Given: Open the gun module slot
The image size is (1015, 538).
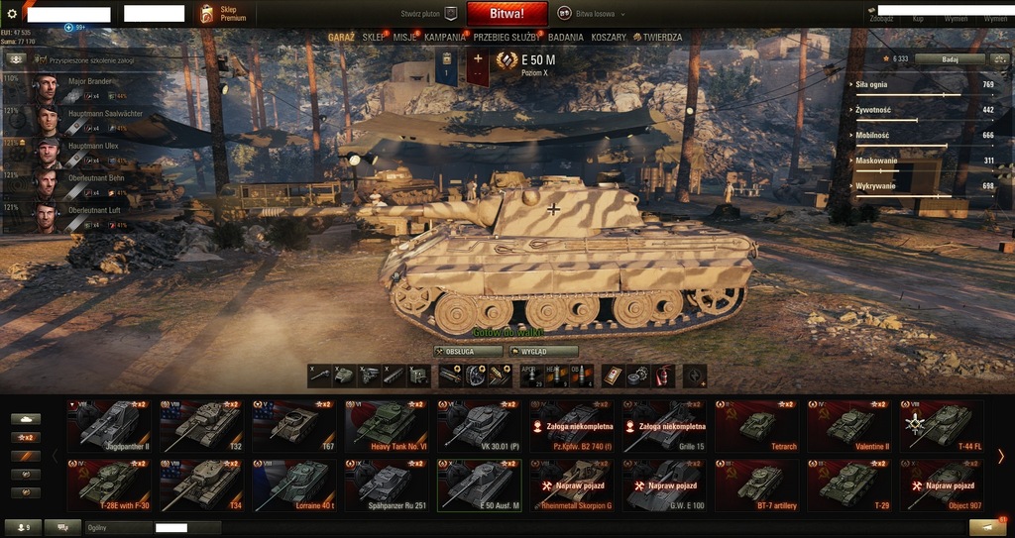Looking at the screenshot, I should 320,377.
